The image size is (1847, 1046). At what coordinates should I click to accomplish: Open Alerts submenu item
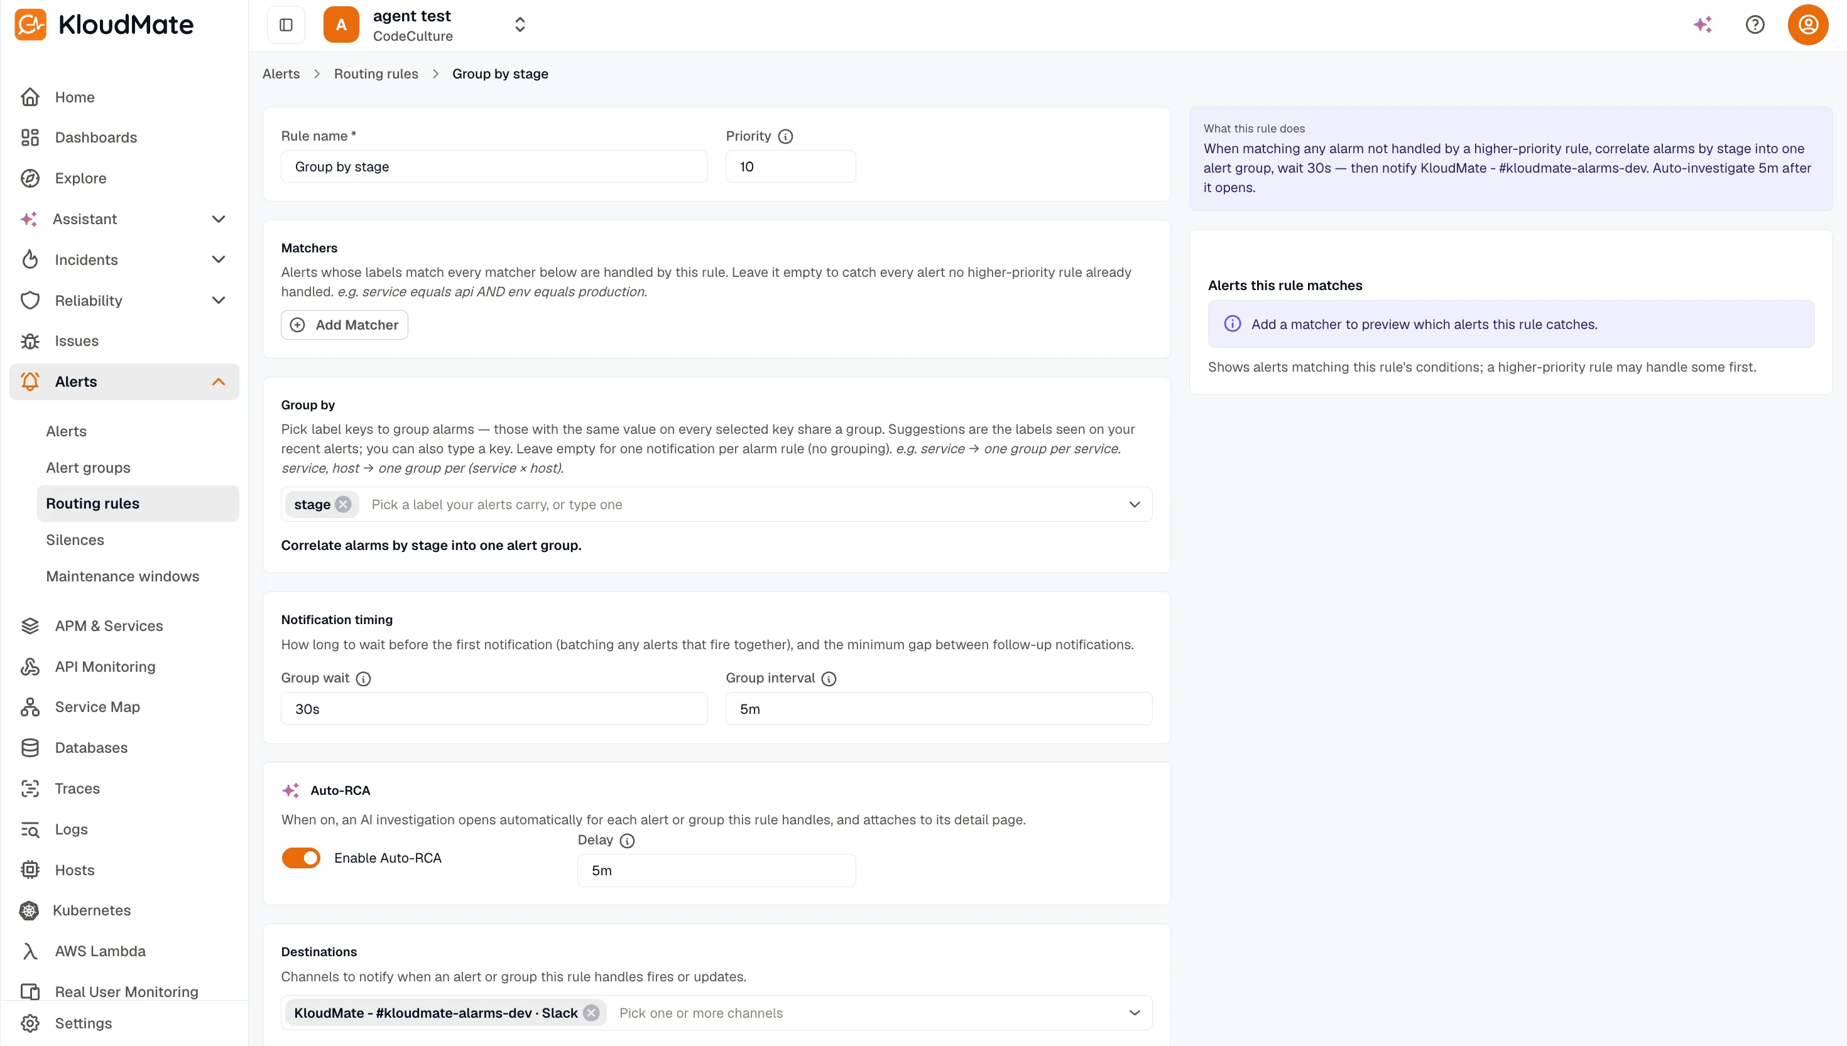tap(138, 431)
